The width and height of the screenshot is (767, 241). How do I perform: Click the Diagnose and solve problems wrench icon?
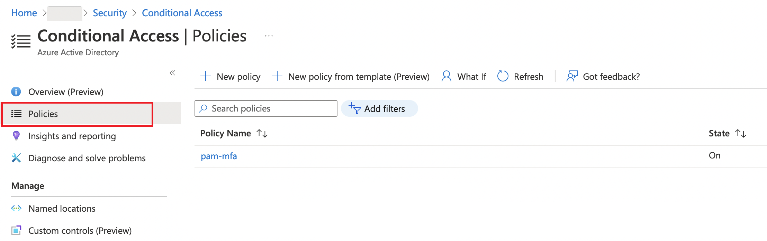(x=16, y=158)
